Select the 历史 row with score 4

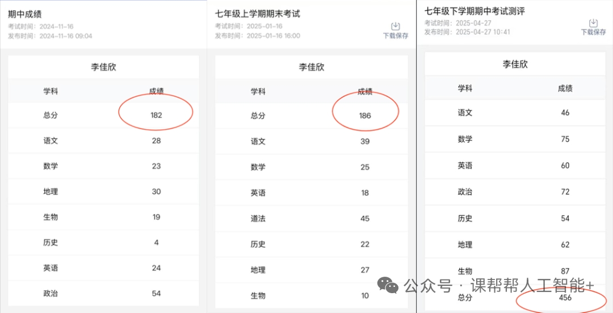103,243
